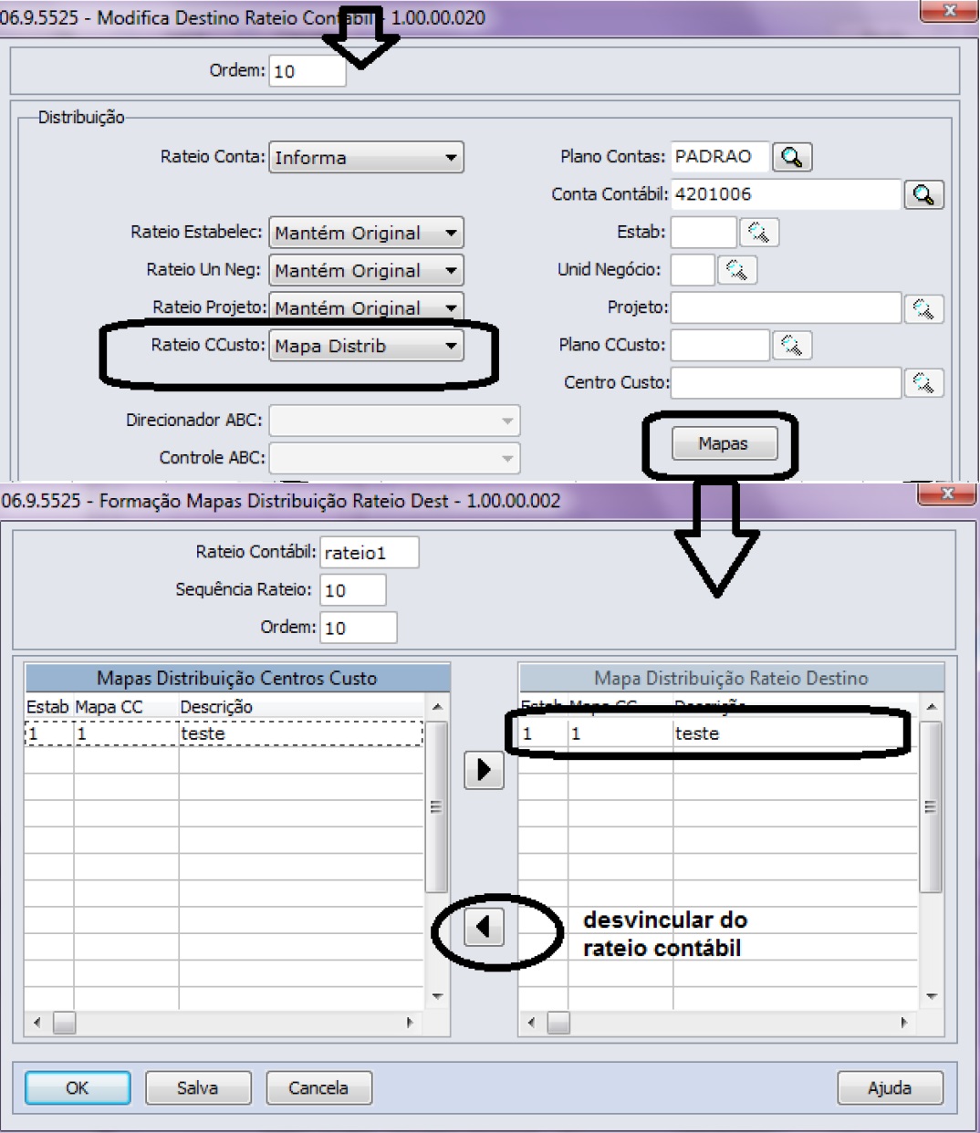Click the Plano CCusto input field
The height and width of the screenshot is (1133, 980).
pos(720,345)
